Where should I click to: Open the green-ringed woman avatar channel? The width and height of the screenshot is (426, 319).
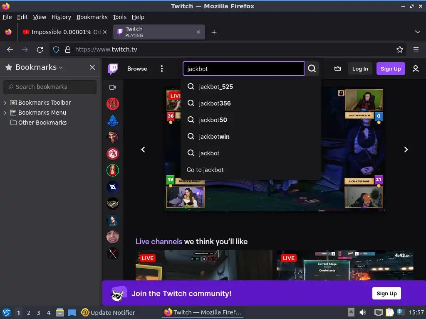click(112, 170)
